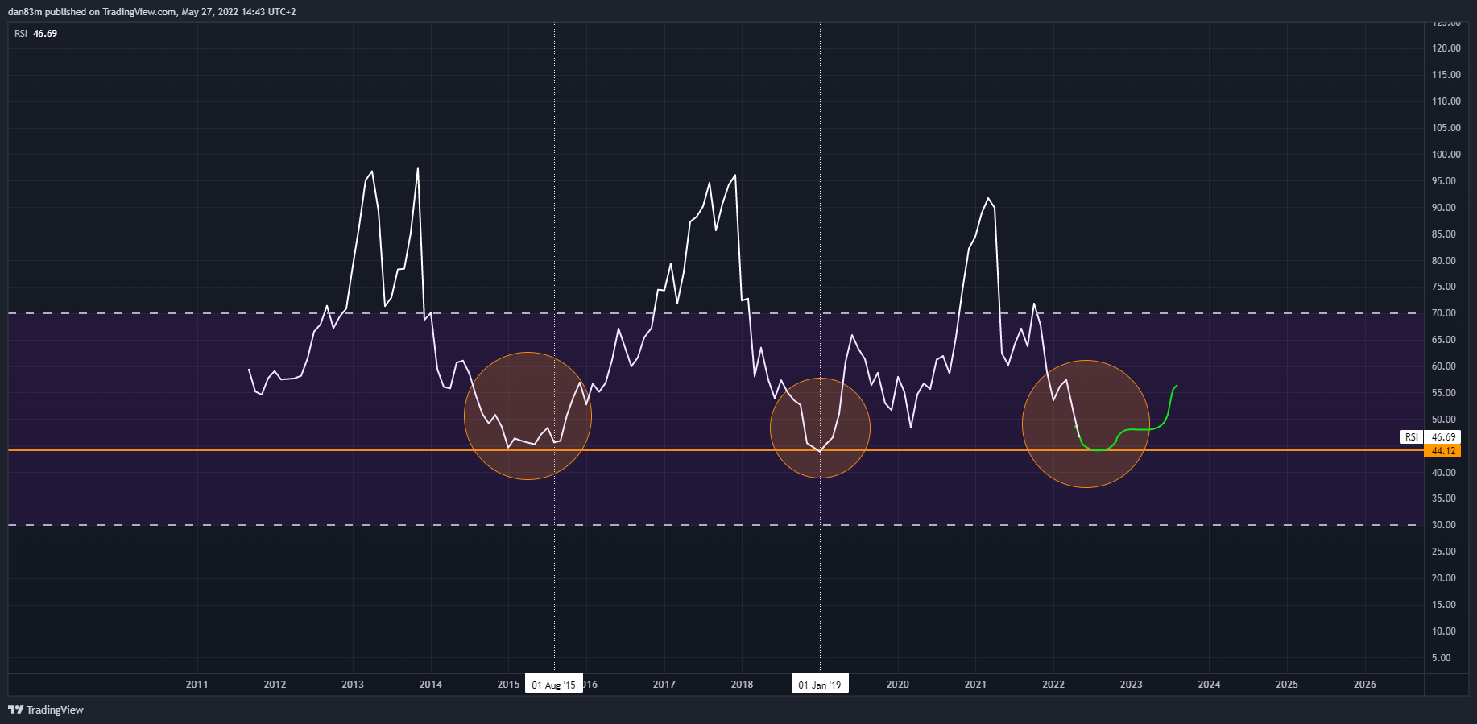Click the 2025 label on the time axis
This screenshot has height=724, width=1477.
[x=1287, y=685]
